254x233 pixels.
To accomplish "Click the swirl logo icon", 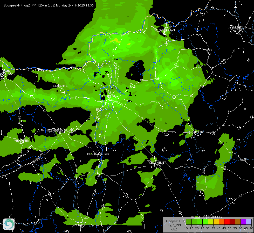I will [x=9, y=224].
